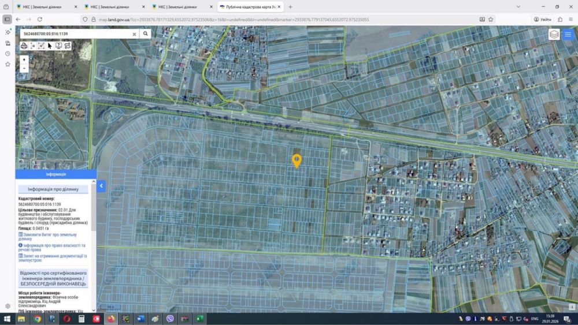Click the cadastral number search field
578x325 pixels.
tap(76, 33)
